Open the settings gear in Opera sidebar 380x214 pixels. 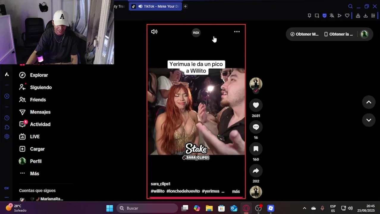pos(7,136)
